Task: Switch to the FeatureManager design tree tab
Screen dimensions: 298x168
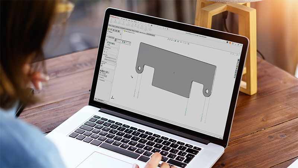Action: pos(108,29)
